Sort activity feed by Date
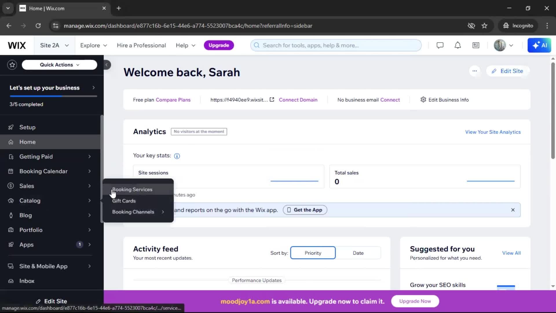 (358, 253)
